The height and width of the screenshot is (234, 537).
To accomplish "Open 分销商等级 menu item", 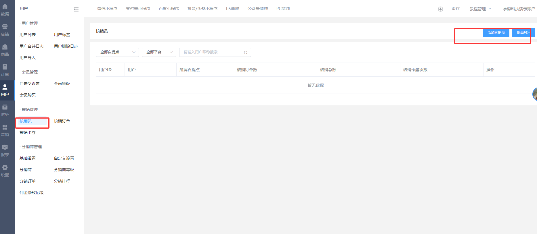I will 64,170.
